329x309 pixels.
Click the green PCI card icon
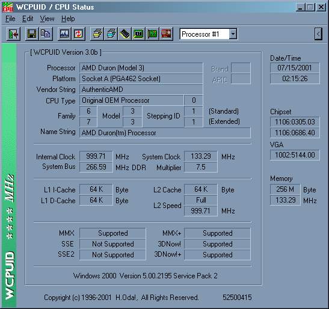pyautogui.click(x=152, y=34)
